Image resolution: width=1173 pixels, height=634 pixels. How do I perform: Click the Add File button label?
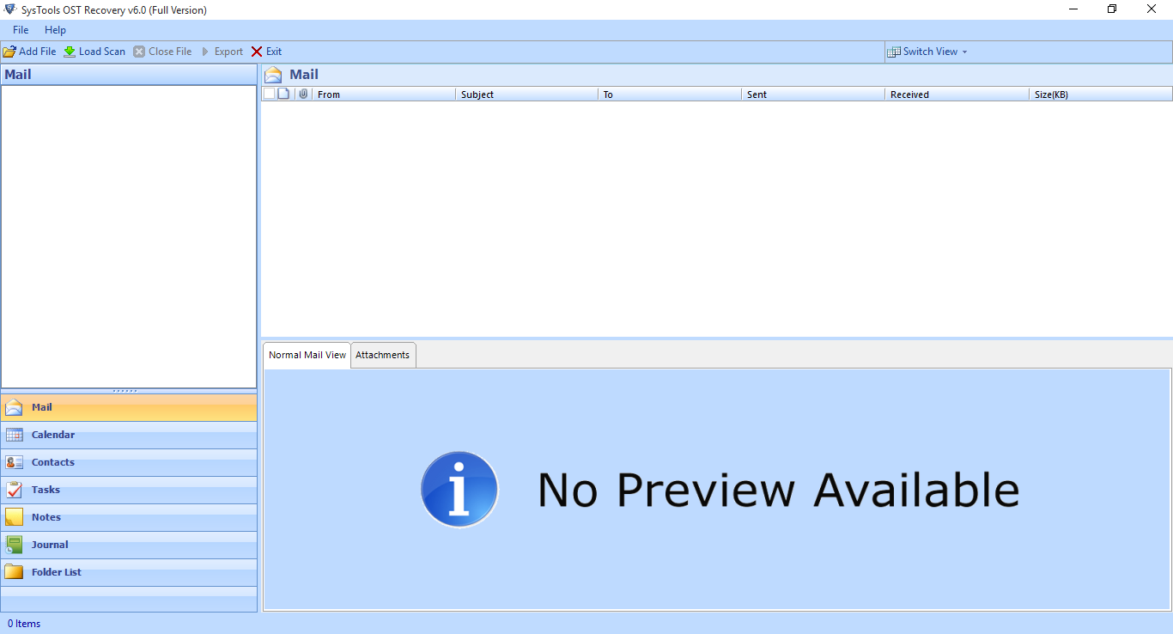click(38, 52)
